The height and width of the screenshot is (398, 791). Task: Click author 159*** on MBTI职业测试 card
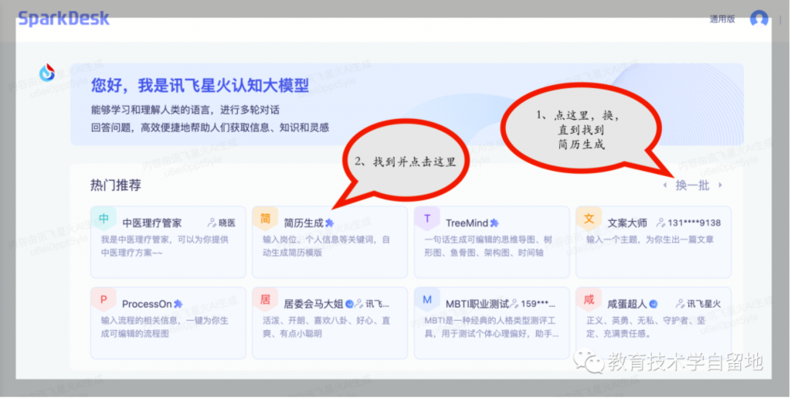pyautogui.click(x=538, y=304)
